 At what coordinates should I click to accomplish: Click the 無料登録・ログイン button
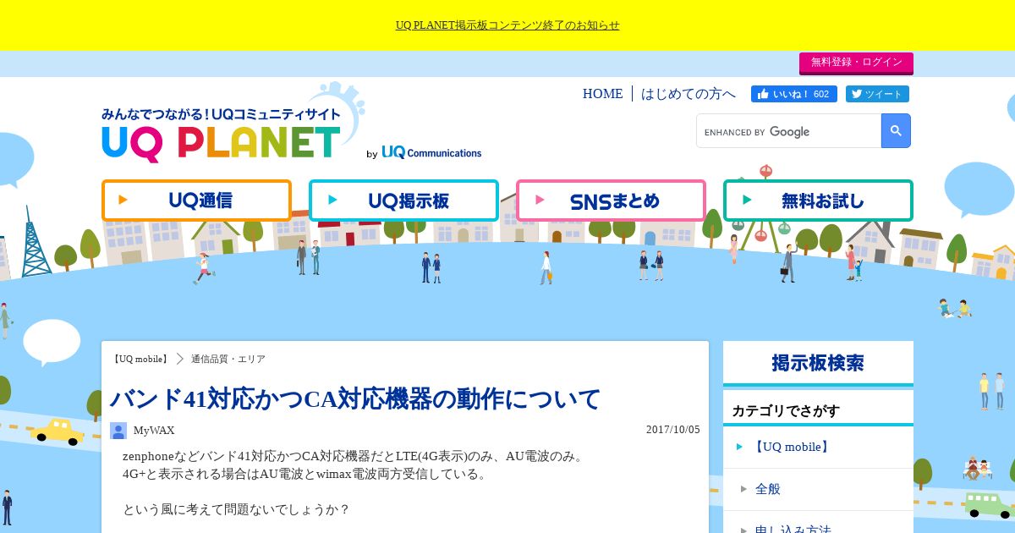coord(856,63)
